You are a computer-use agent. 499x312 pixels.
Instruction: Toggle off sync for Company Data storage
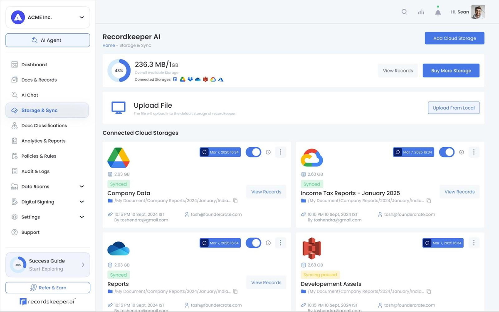(253, 152)
